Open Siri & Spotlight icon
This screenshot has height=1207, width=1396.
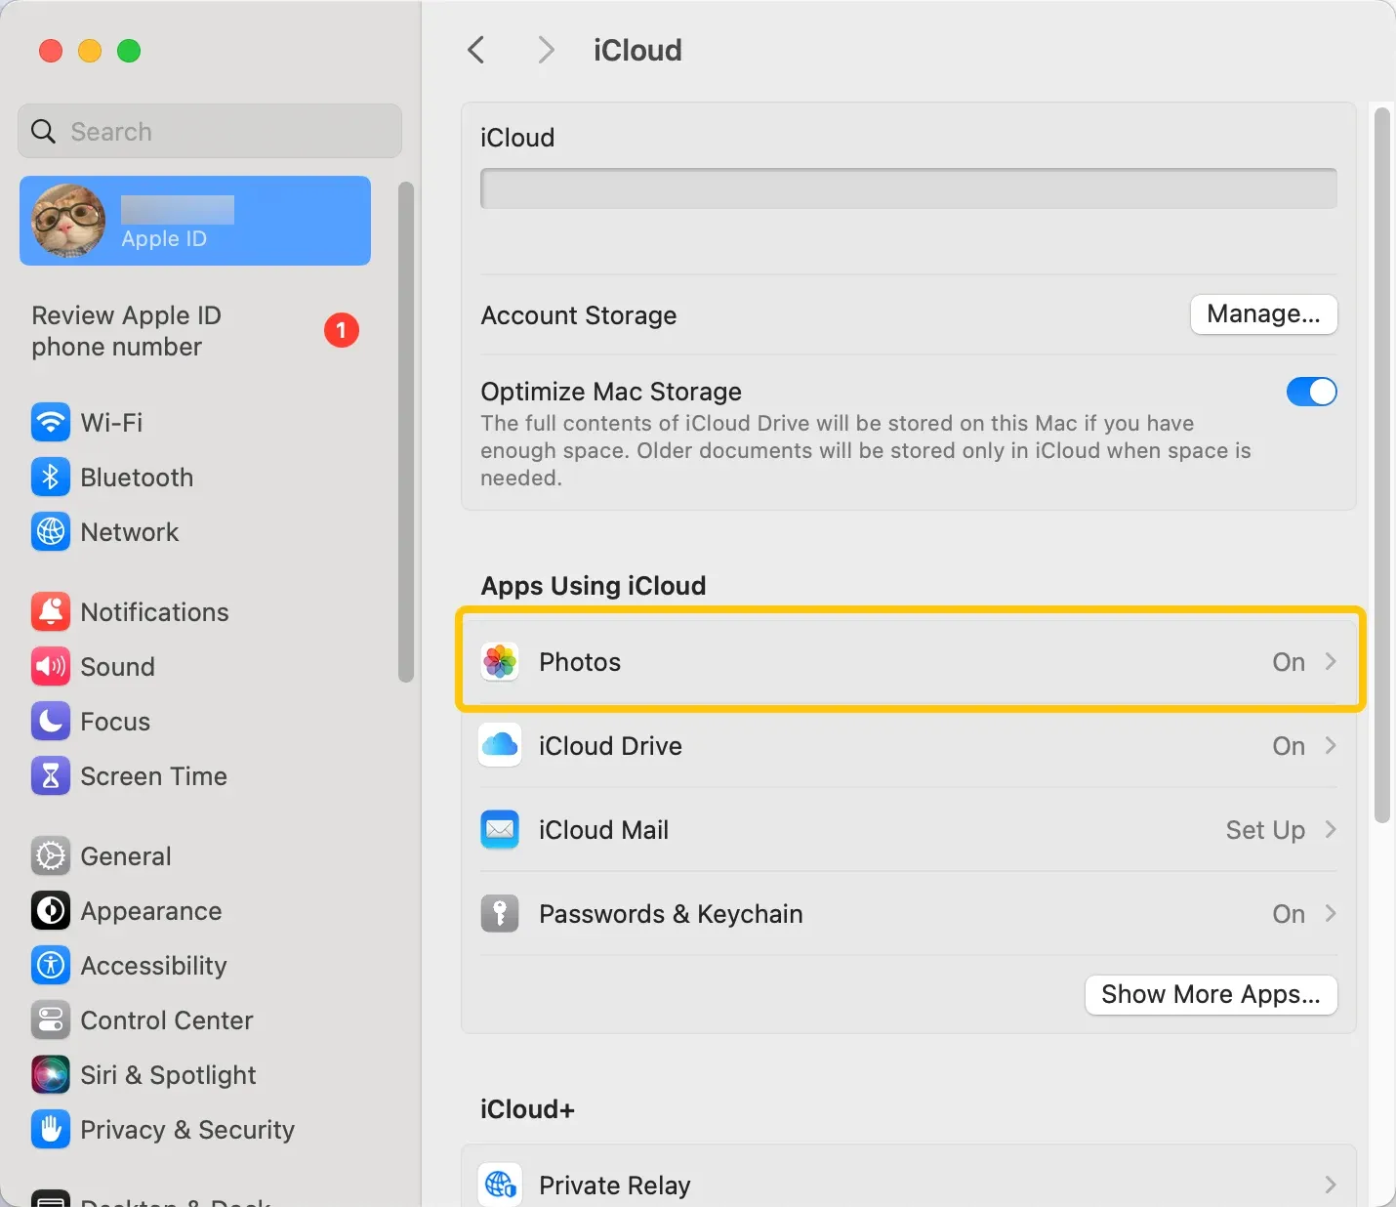coord(51,1075)
